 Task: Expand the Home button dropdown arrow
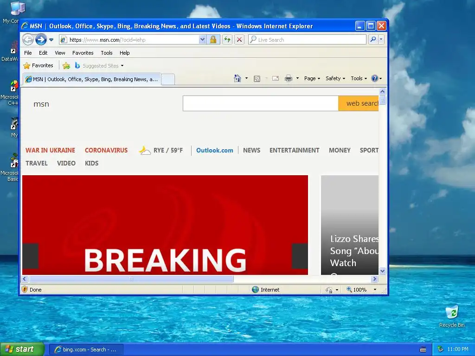[247, 78]
